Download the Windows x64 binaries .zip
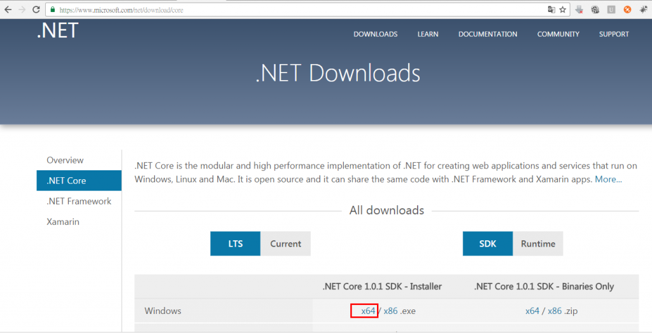 click(532, 311)
